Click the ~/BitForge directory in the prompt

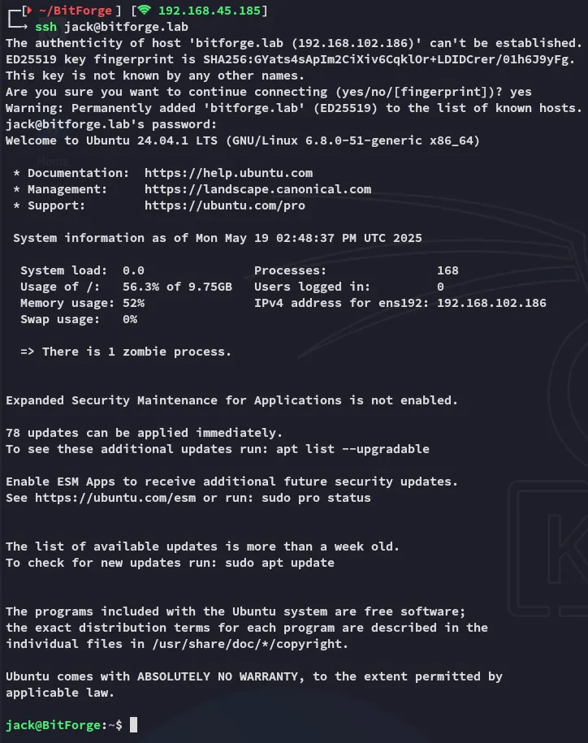pyautogui.click(x=65, y=11)
